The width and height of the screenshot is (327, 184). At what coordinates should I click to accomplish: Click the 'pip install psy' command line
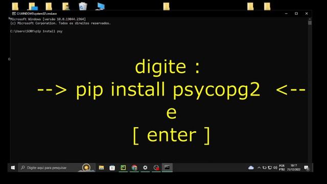coord(36,31)
